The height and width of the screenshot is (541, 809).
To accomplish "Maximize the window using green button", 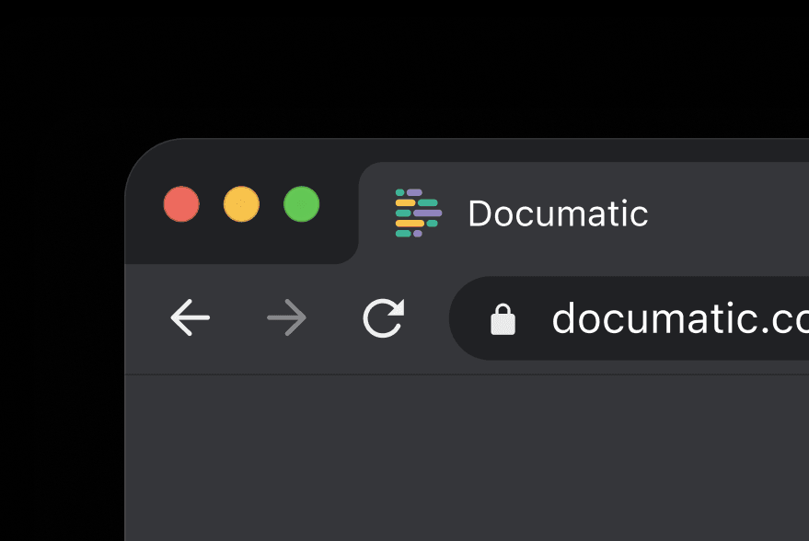I will pyautogui.click(x=301, y=204).
